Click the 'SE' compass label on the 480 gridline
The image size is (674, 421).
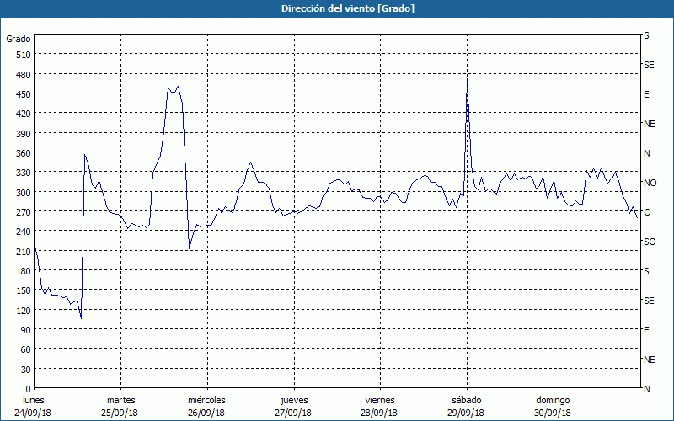coord(649,66)
